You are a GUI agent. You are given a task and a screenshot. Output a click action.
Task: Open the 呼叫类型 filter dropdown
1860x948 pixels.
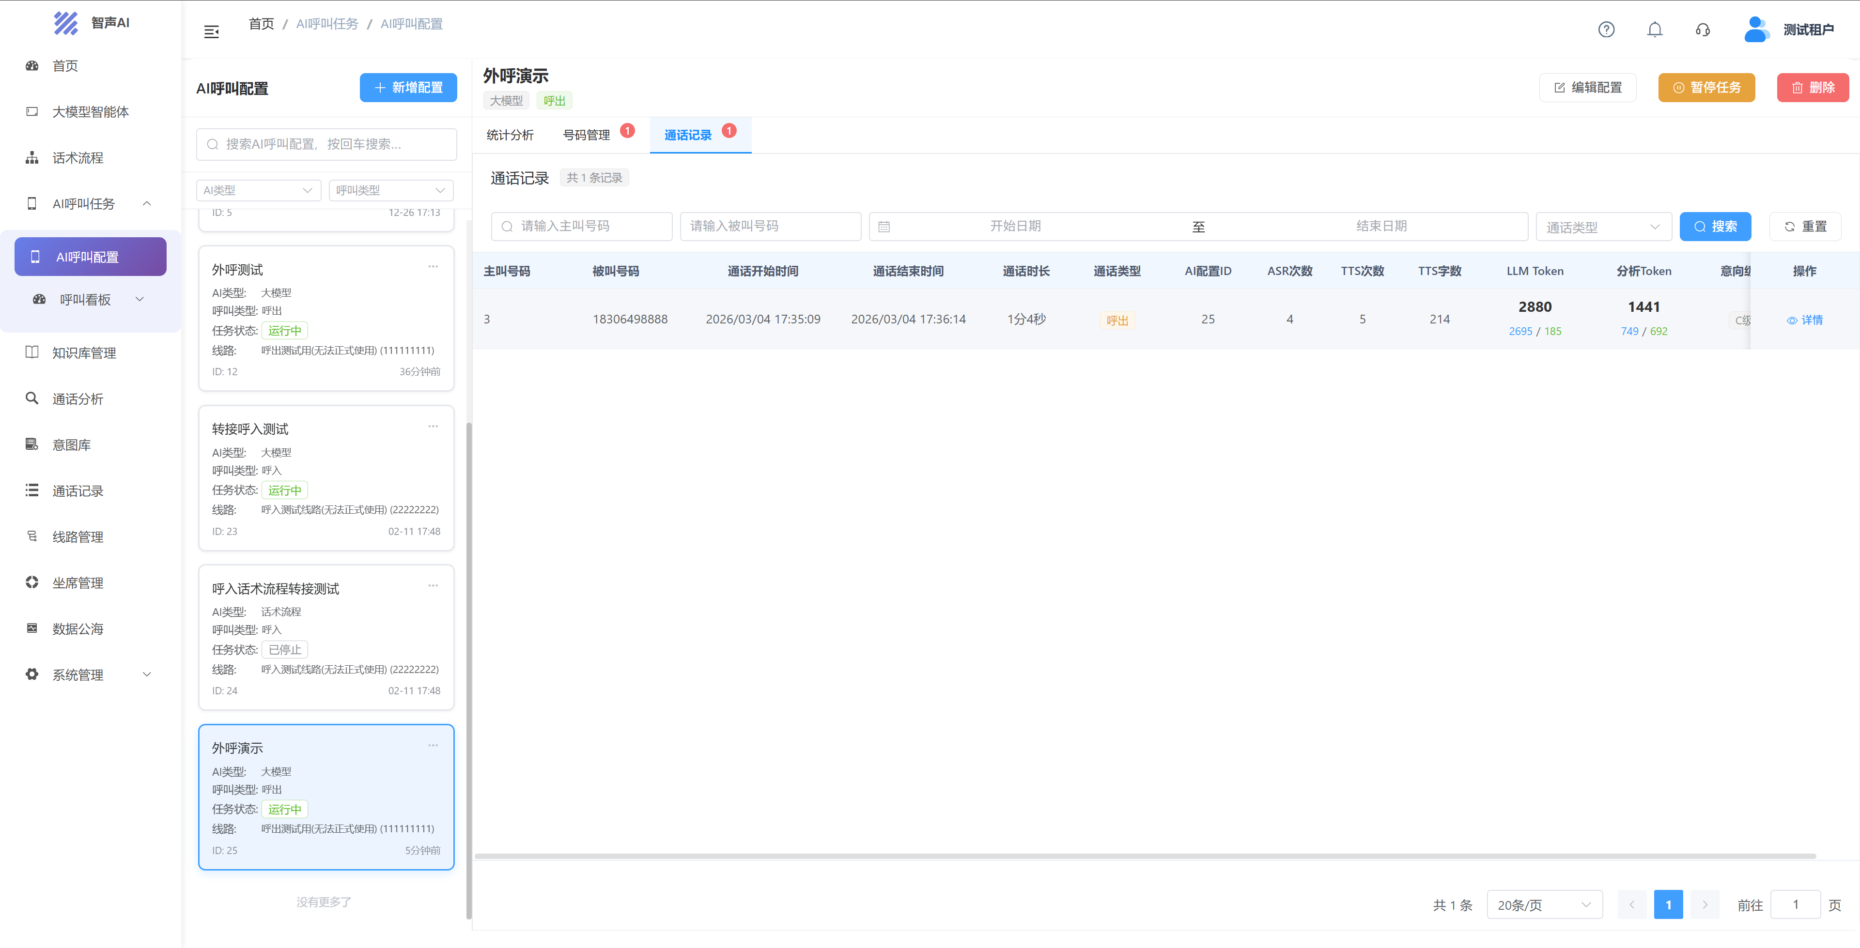point(390,190)
